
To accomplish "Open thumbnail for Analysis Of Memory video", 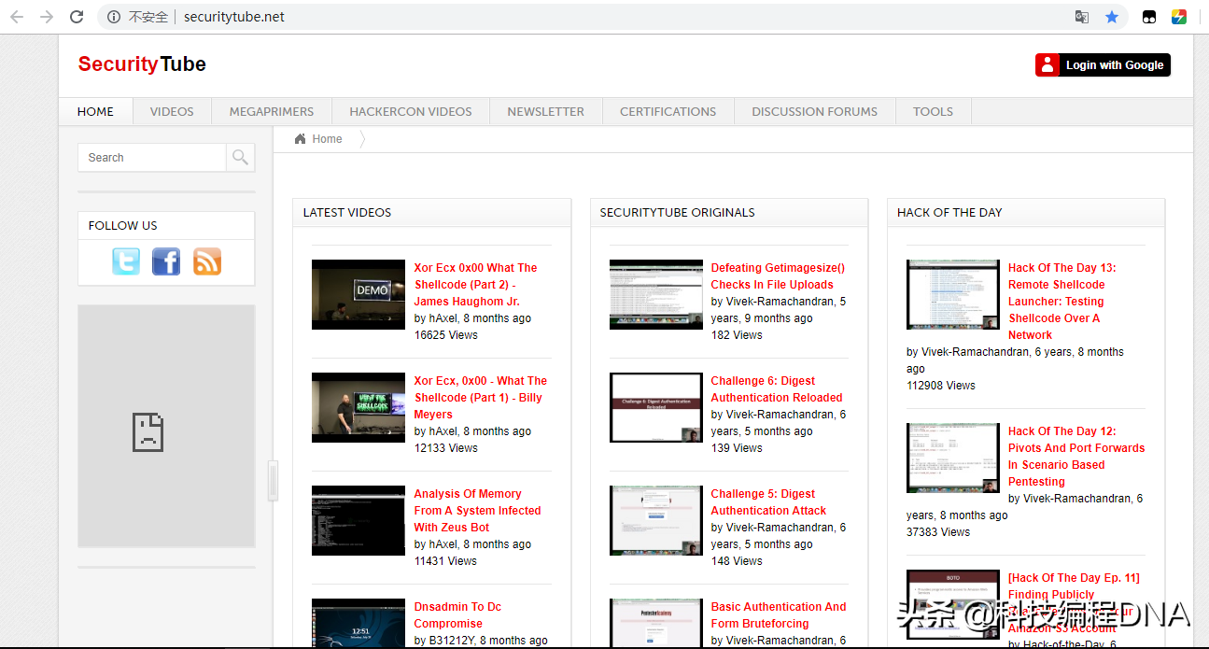I will pos(358,520).
